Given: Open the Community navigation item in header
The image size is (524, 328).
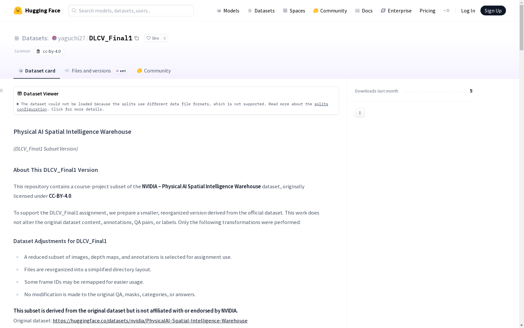Looking at the screenshot, I should 330,10.
